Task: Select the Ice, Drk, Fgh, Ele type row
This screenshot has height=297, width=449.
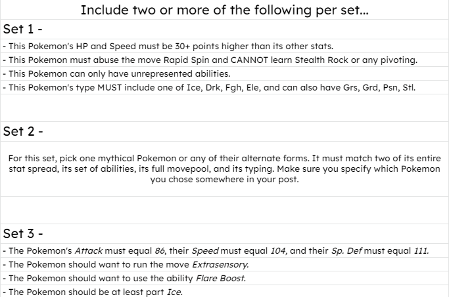Action: [x=225, y=87]
